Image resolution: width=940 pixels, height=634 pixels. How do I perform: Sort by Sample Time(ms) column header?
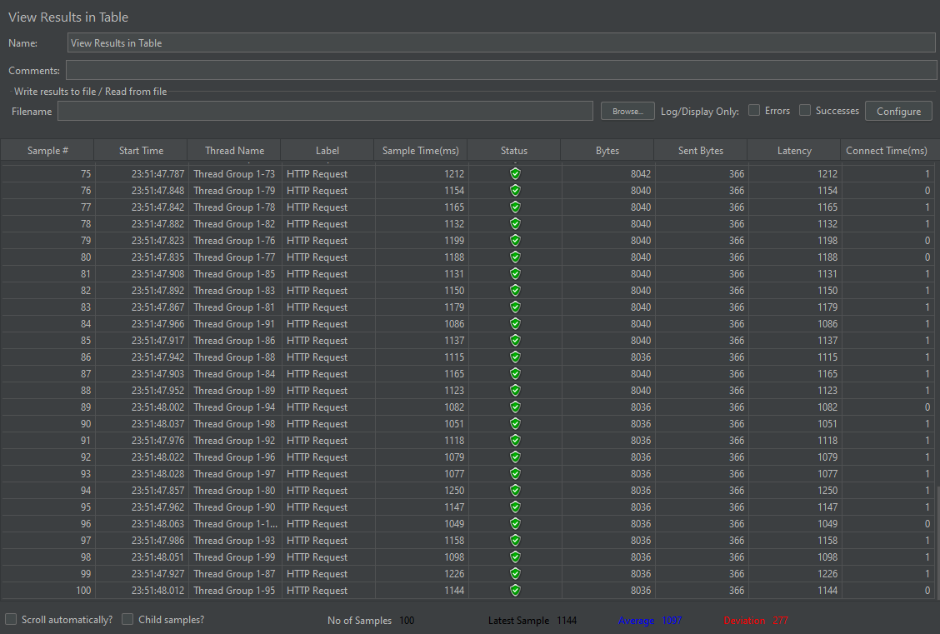click(x=420, y=151)
